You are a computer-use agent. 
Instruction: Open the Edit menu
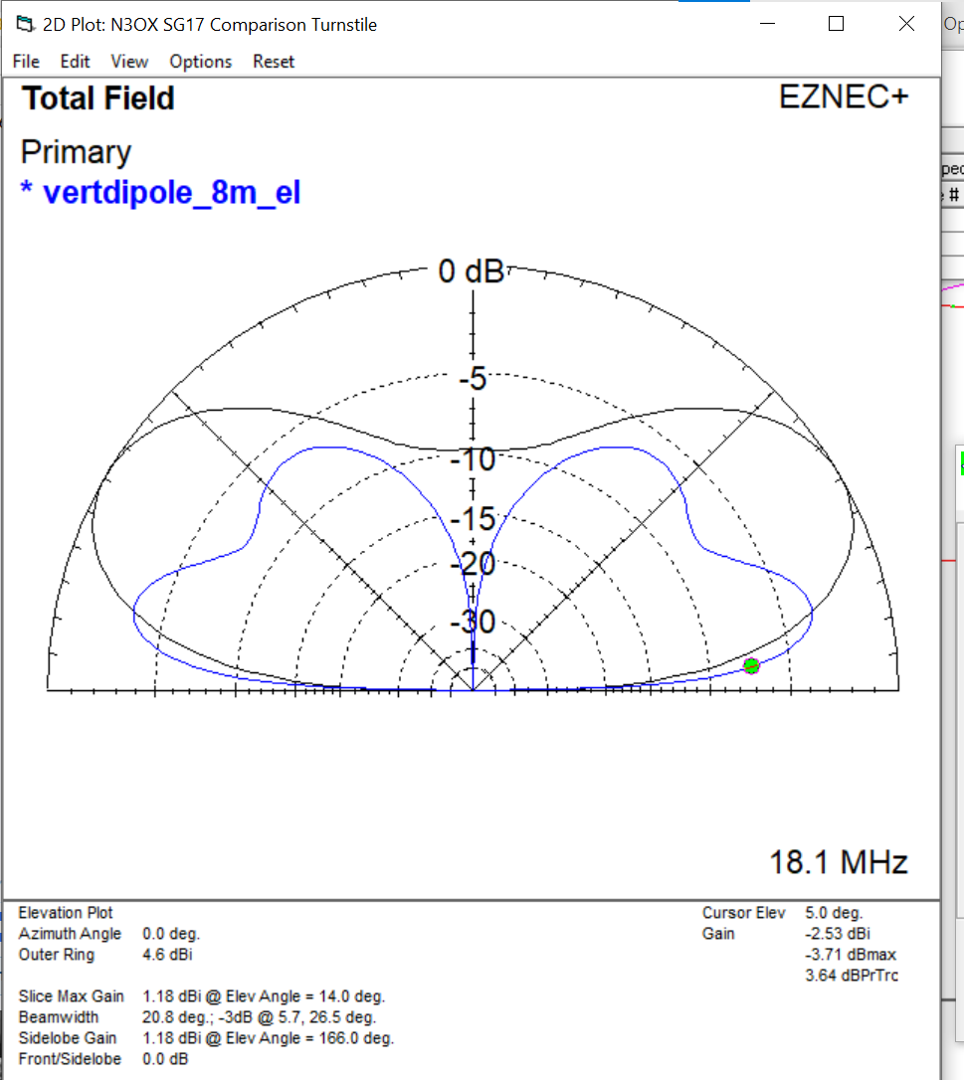[x=75, y=62]
